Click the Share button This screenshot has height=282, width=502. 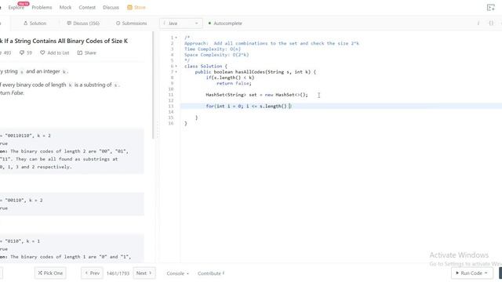pos(86,52)
